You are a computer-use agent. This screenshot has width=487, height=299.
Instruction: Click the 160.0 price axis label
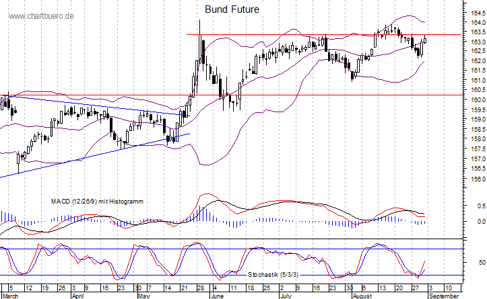[478, 99]
